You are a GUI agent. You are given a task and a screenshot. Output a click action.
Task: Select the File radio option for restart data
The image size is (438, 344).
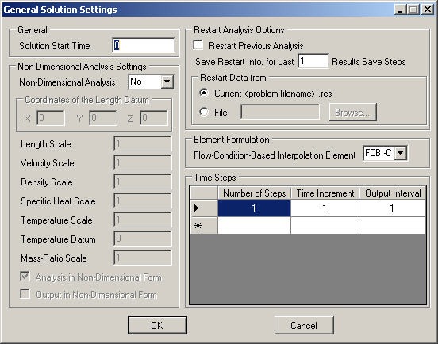coord(204,112)
